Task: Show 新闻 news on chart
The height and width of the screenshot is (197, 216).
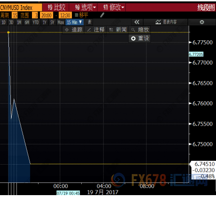Action: pos(118,30)
